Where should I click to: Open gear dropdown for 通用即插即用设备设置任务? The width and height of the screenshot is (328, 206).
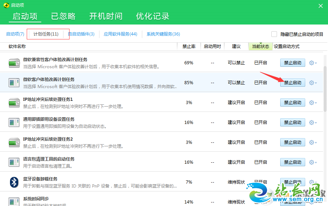click(313, 123)
